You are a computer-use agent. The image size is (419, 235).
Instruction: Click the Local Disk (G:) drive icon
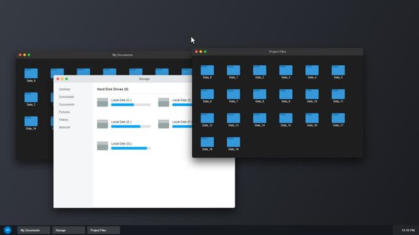103,146
